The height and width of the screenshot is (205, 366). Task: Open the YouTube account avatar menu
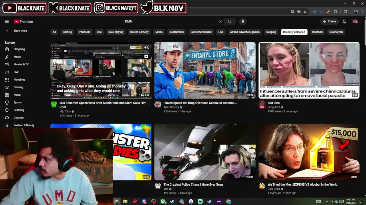coord(355,22)
